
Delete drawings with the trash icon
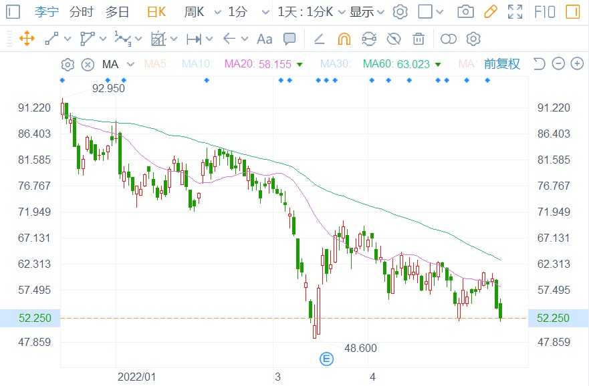pos(419,39)
